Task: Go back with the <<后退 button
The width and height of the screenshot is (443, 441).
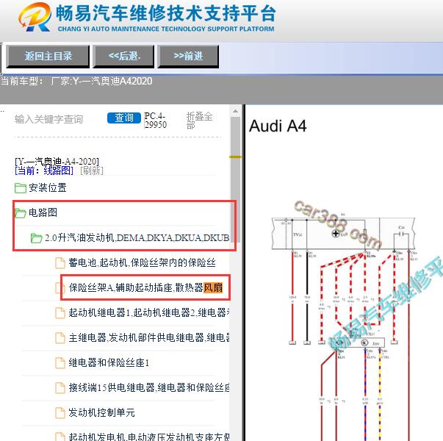Action: point(123,57)
